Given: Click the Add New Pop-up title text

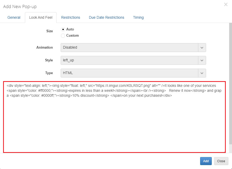Looking at the screenshot, I should pyautogui.click(x=20, y=7).
